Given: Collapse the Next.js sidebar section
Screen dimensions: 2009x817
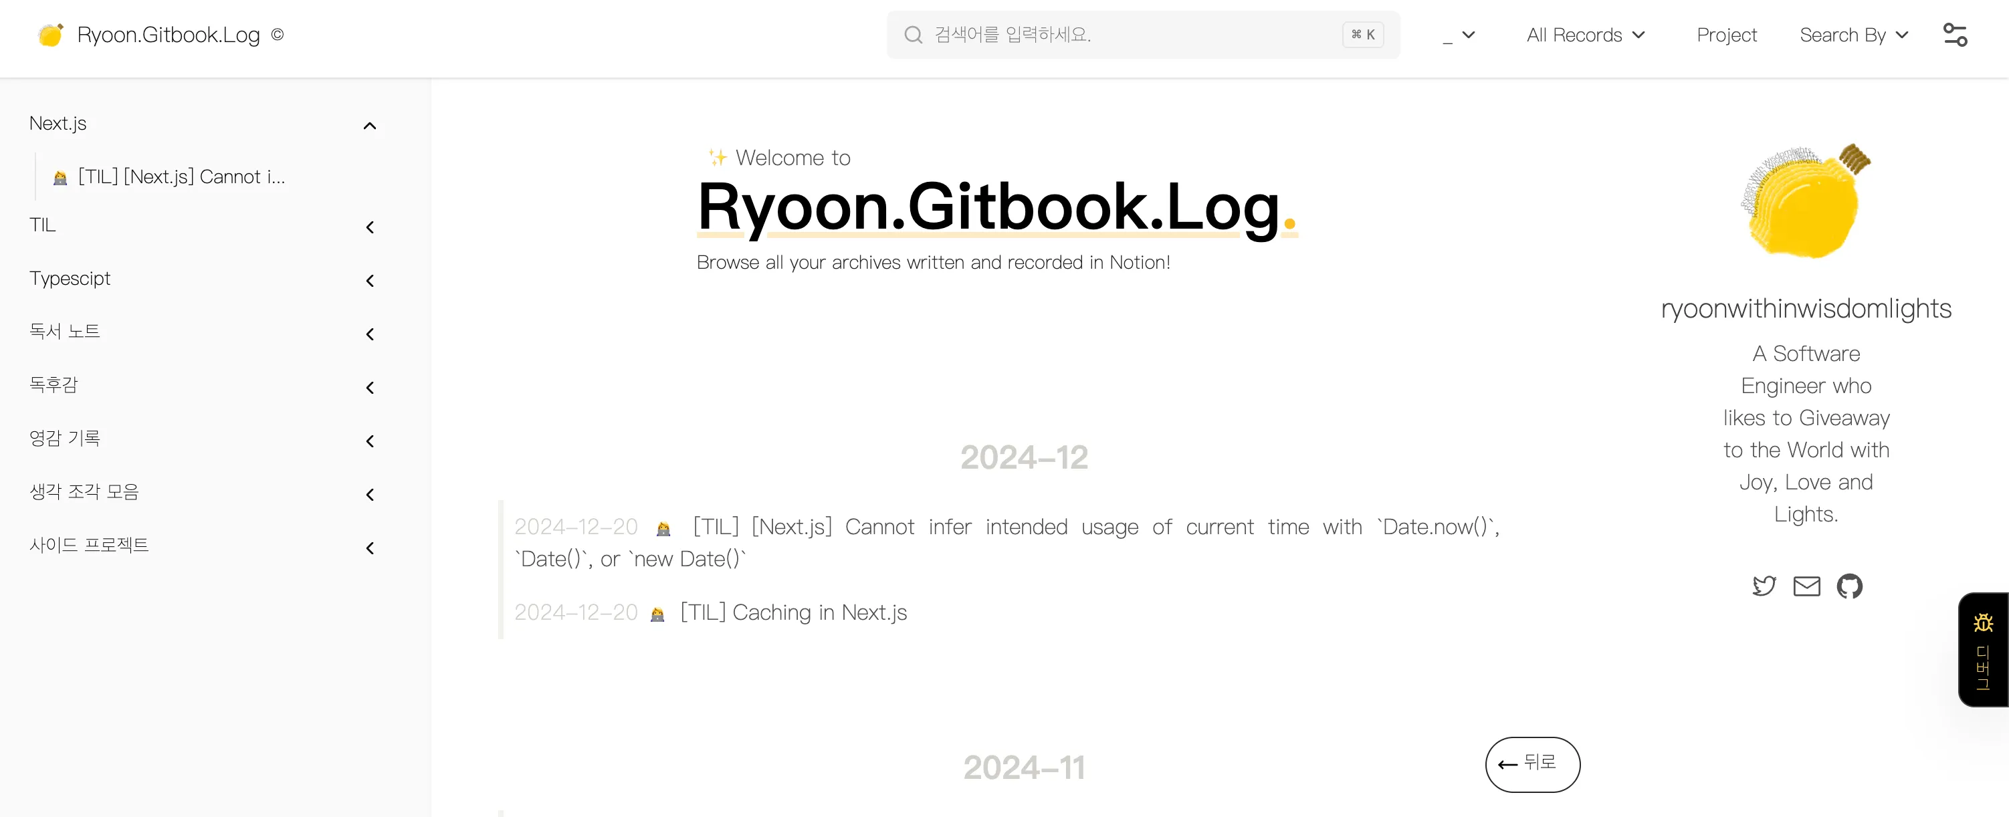Looking at the screenshot, I should pyautogui.click(x=370, y=126).
